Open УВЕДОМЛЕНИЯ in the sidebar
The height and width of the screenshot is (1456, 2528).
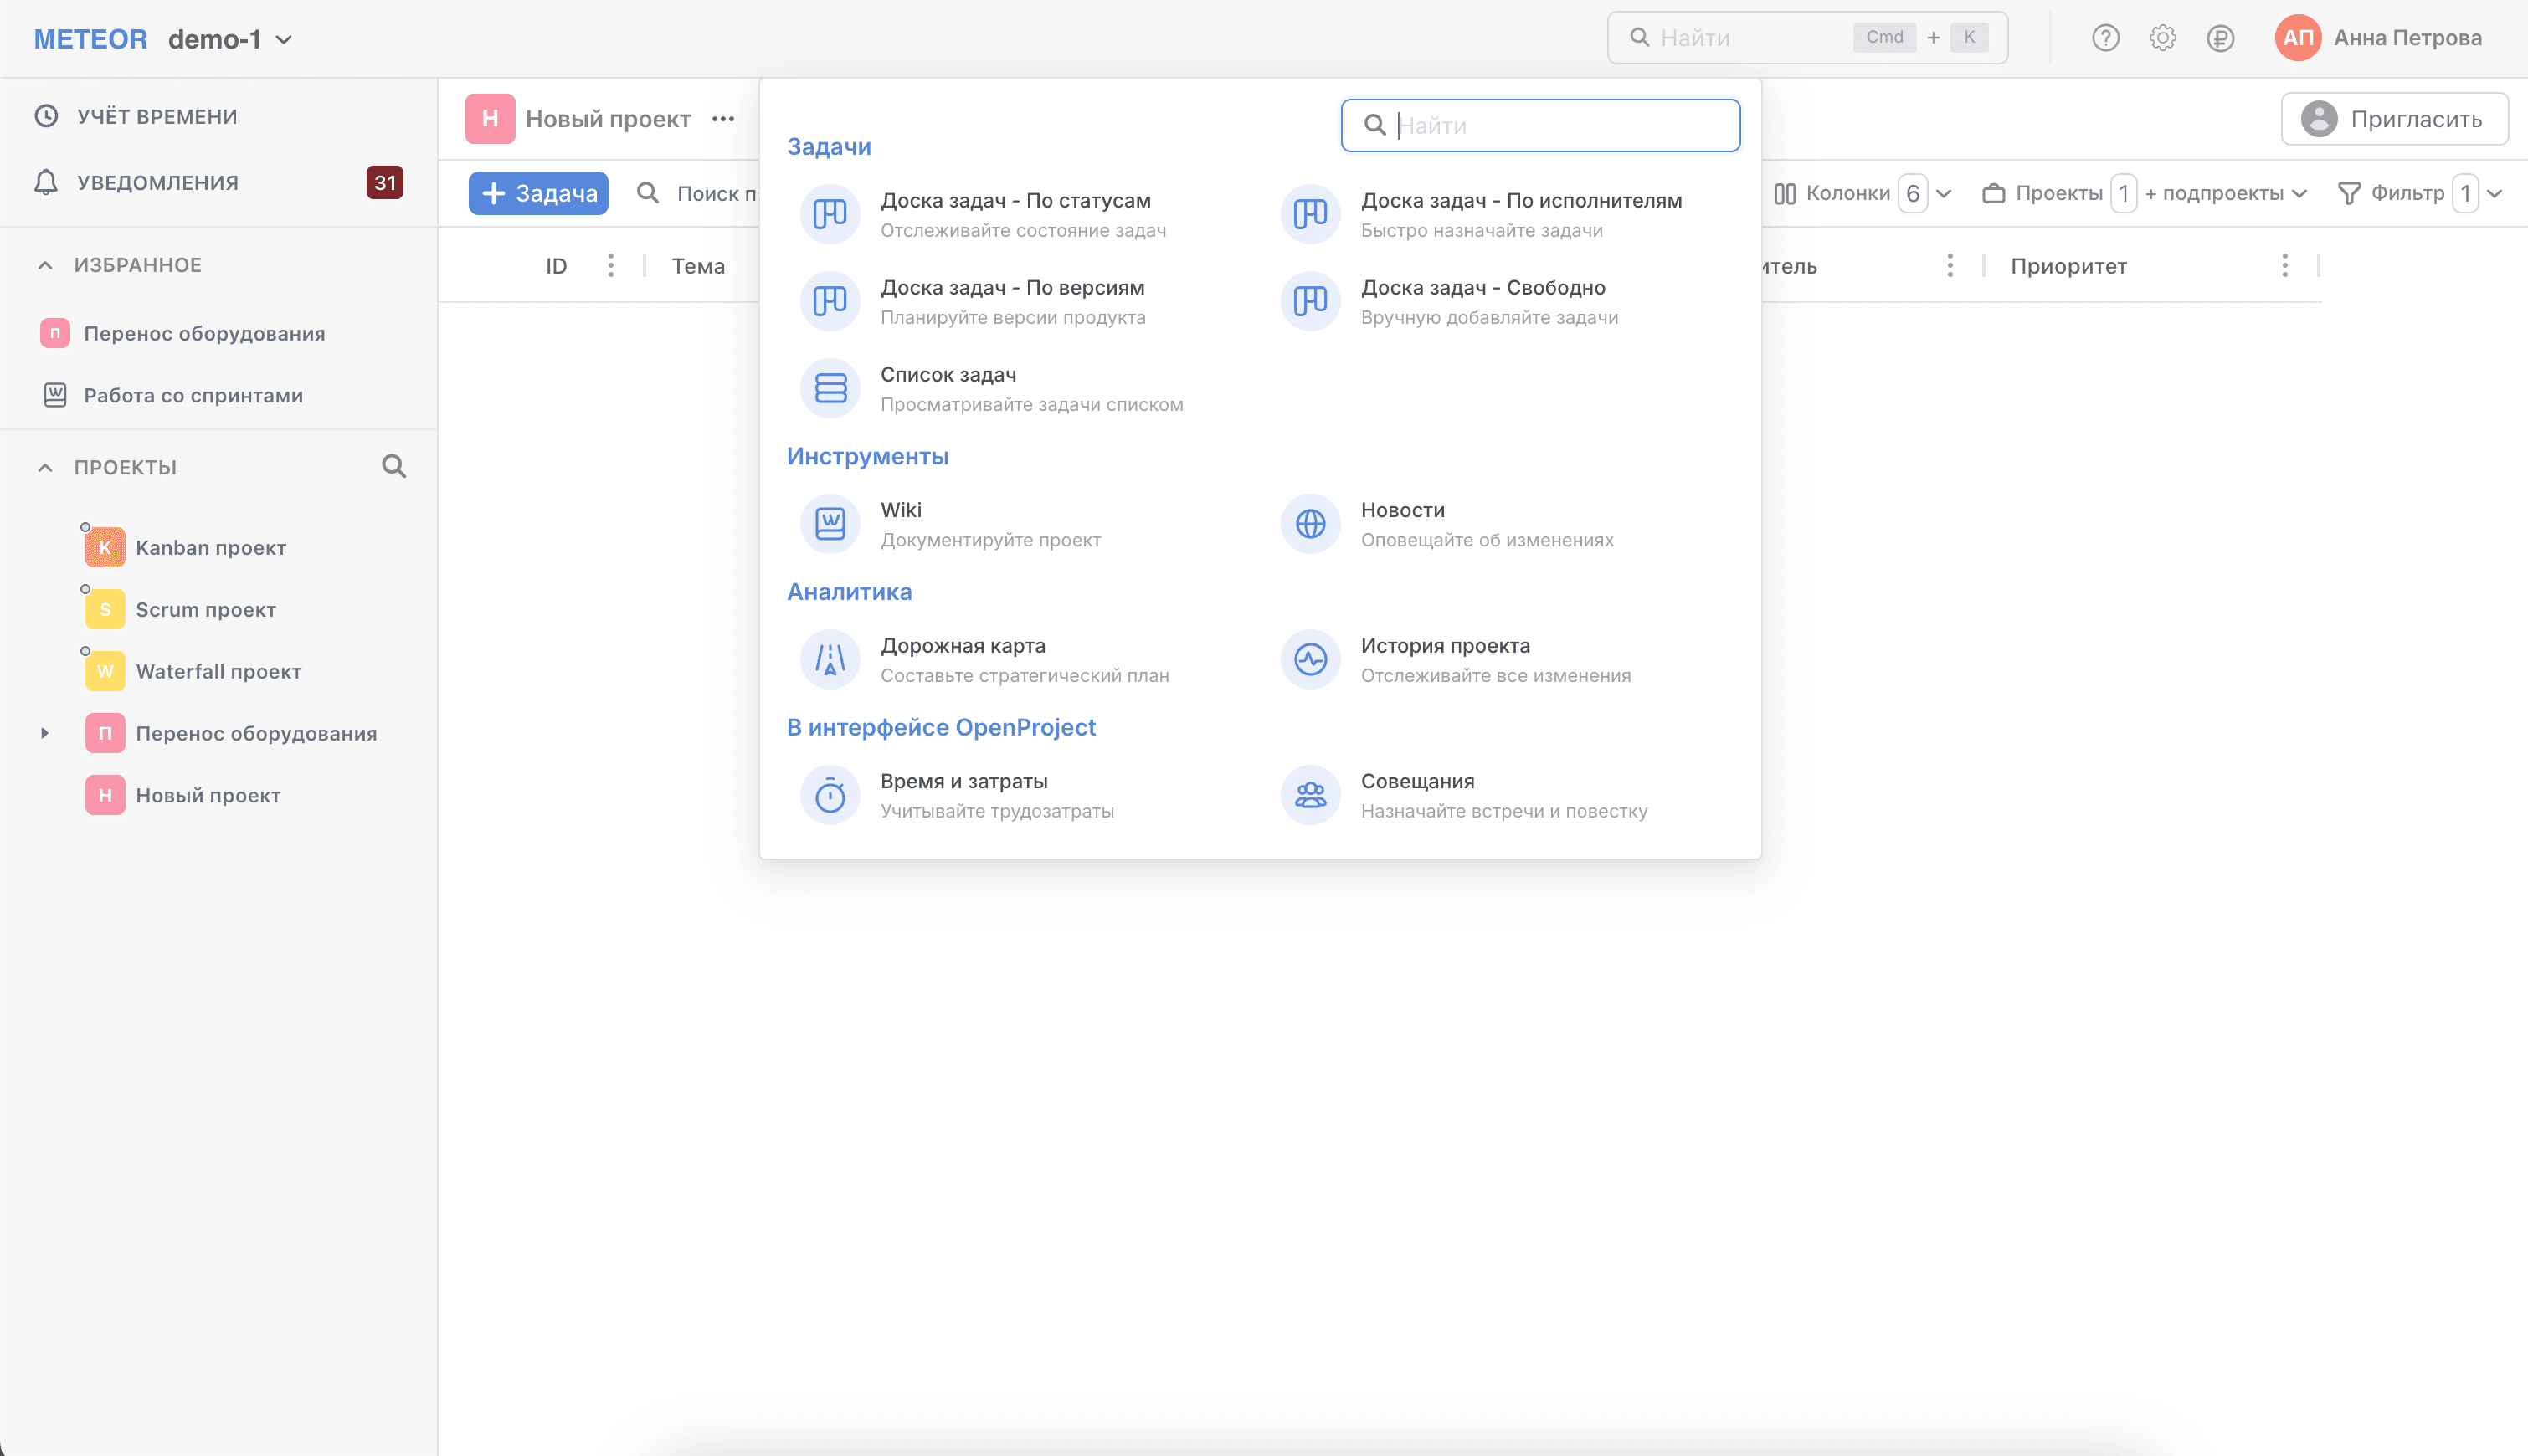pos(157,182)
